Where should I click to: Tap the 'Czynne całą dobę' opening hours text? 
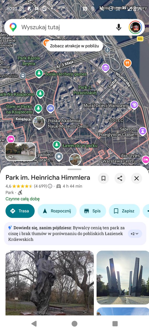click(23, 199)
